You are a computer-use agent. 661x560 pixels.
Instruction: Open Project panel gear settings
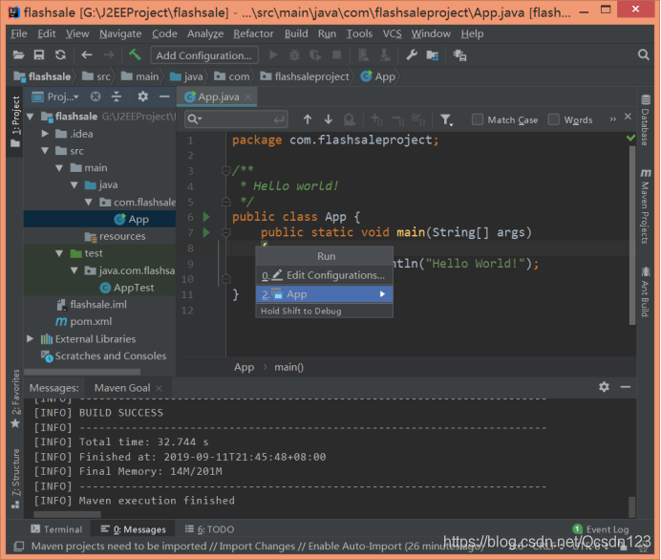tap(143, 97)
